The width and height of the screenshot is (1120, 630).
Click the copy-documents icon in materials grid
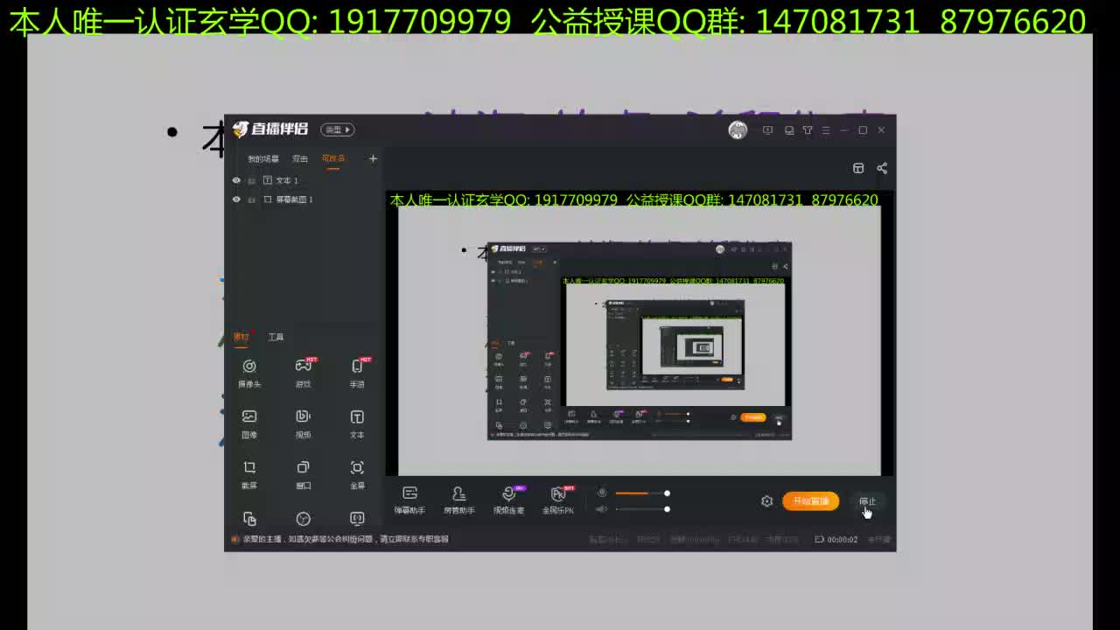(x=249, y=519)
